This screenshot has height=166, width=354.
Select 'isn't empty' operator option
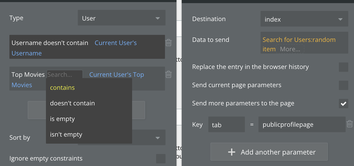click(66, 135)
